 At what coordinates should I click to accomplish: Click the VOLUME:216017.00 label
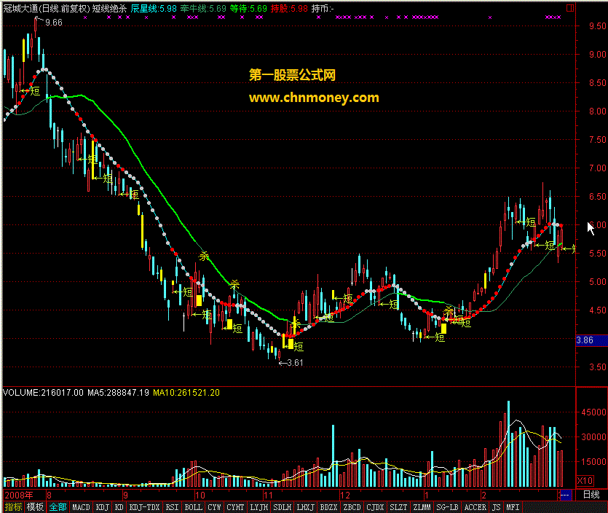pyautogui.click(x=43, y=393)
